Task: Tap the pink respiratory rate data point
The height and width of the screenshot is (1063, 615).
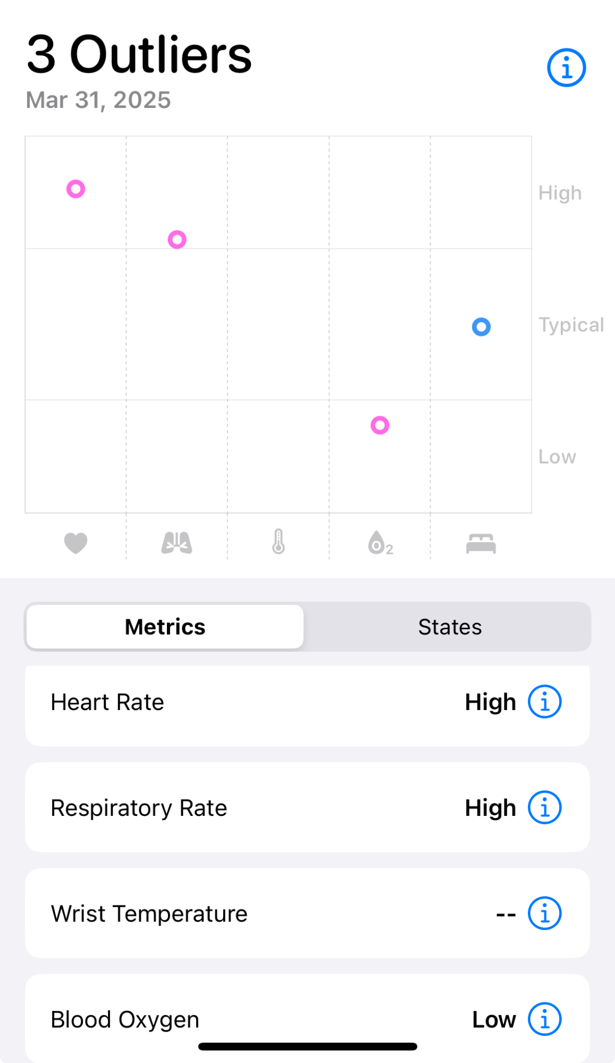Action: (x=177, y=240)
